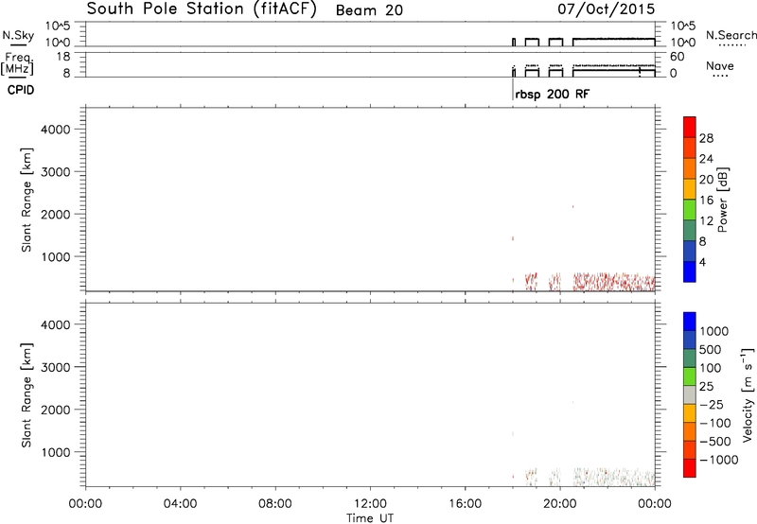757x524 pixels.
Task: Pick the red bottom segment of Velocity colorbar
Action: coord(690,468)
